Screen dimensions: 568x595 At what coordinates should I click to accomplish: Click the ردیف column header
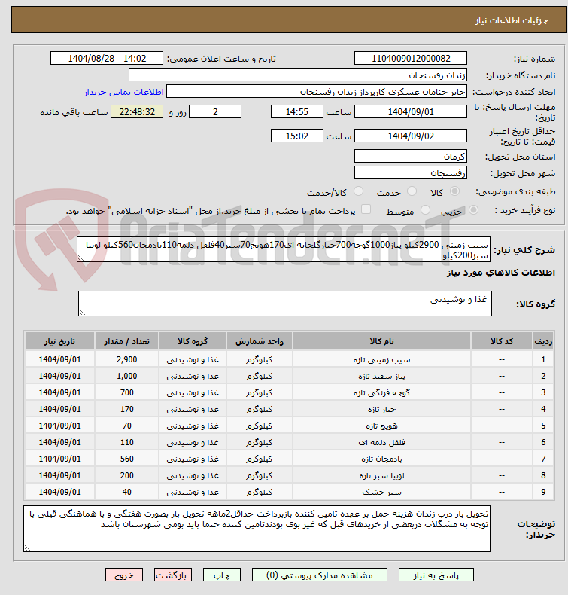tap(543, 341)
